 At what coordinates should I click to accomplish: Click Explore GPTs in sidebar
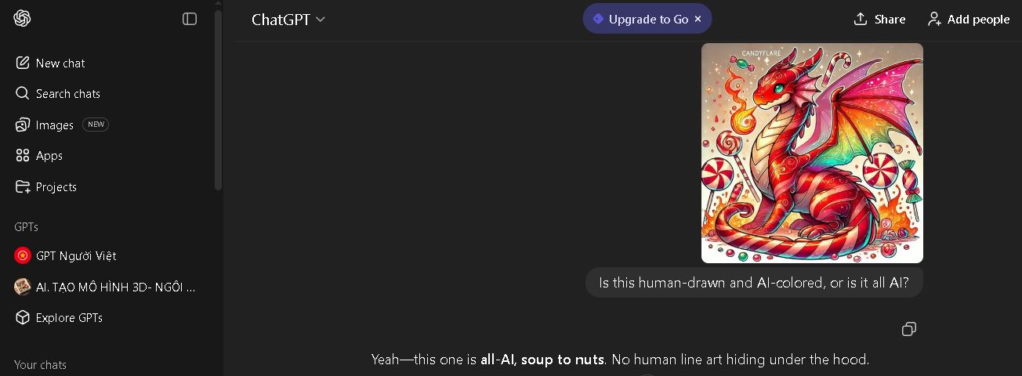pyautogui.click(x=69, y=317)
